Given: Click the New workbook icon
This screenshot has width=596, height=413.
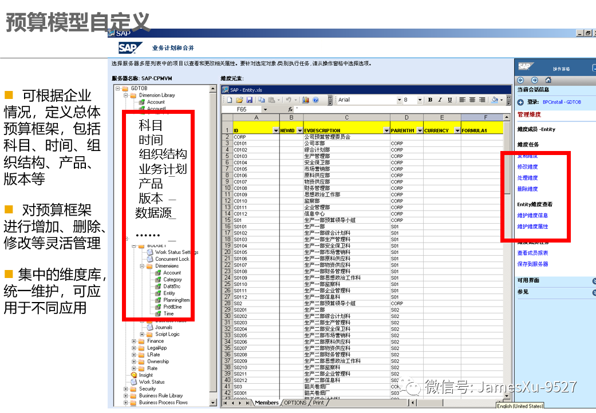Looking at the screenshot, I should coord(229,100).
